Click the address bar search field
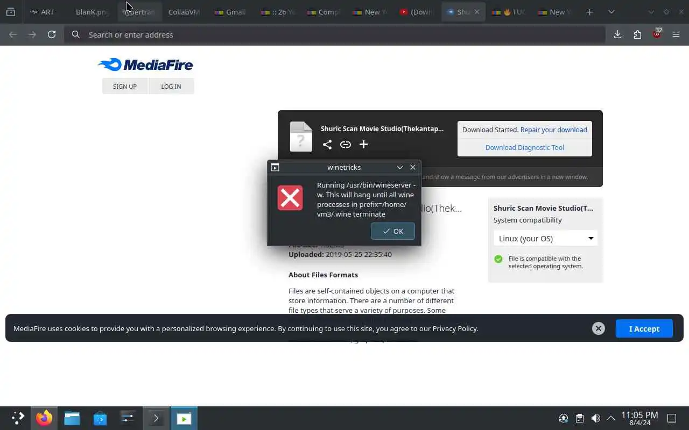Image resolution: width=689 pixels, height=430 pixels. pyautogui.click(x=335, y=34)
